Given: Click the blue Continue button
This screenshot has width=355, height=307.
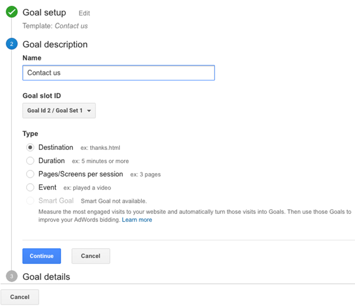Looking at the screenshot, I should (x=42, y=256).
